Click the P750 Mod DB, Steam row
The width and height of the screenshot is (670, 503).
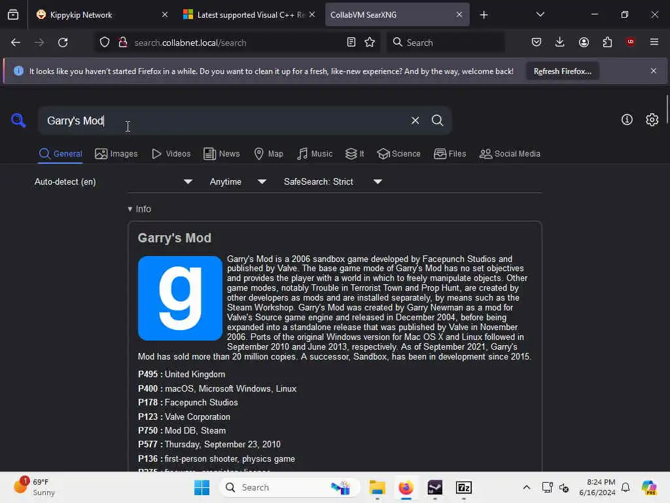pos(182,431)
